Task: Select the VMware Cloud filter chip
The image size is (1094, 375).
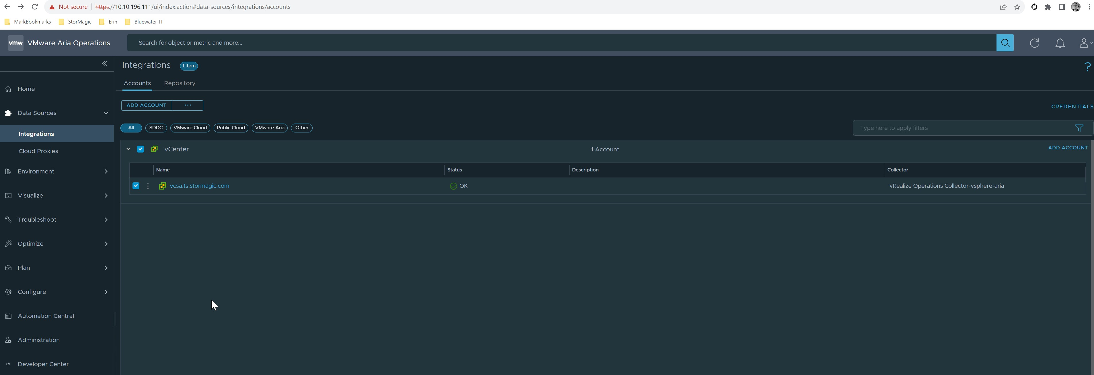Action: tap(190, 128)
